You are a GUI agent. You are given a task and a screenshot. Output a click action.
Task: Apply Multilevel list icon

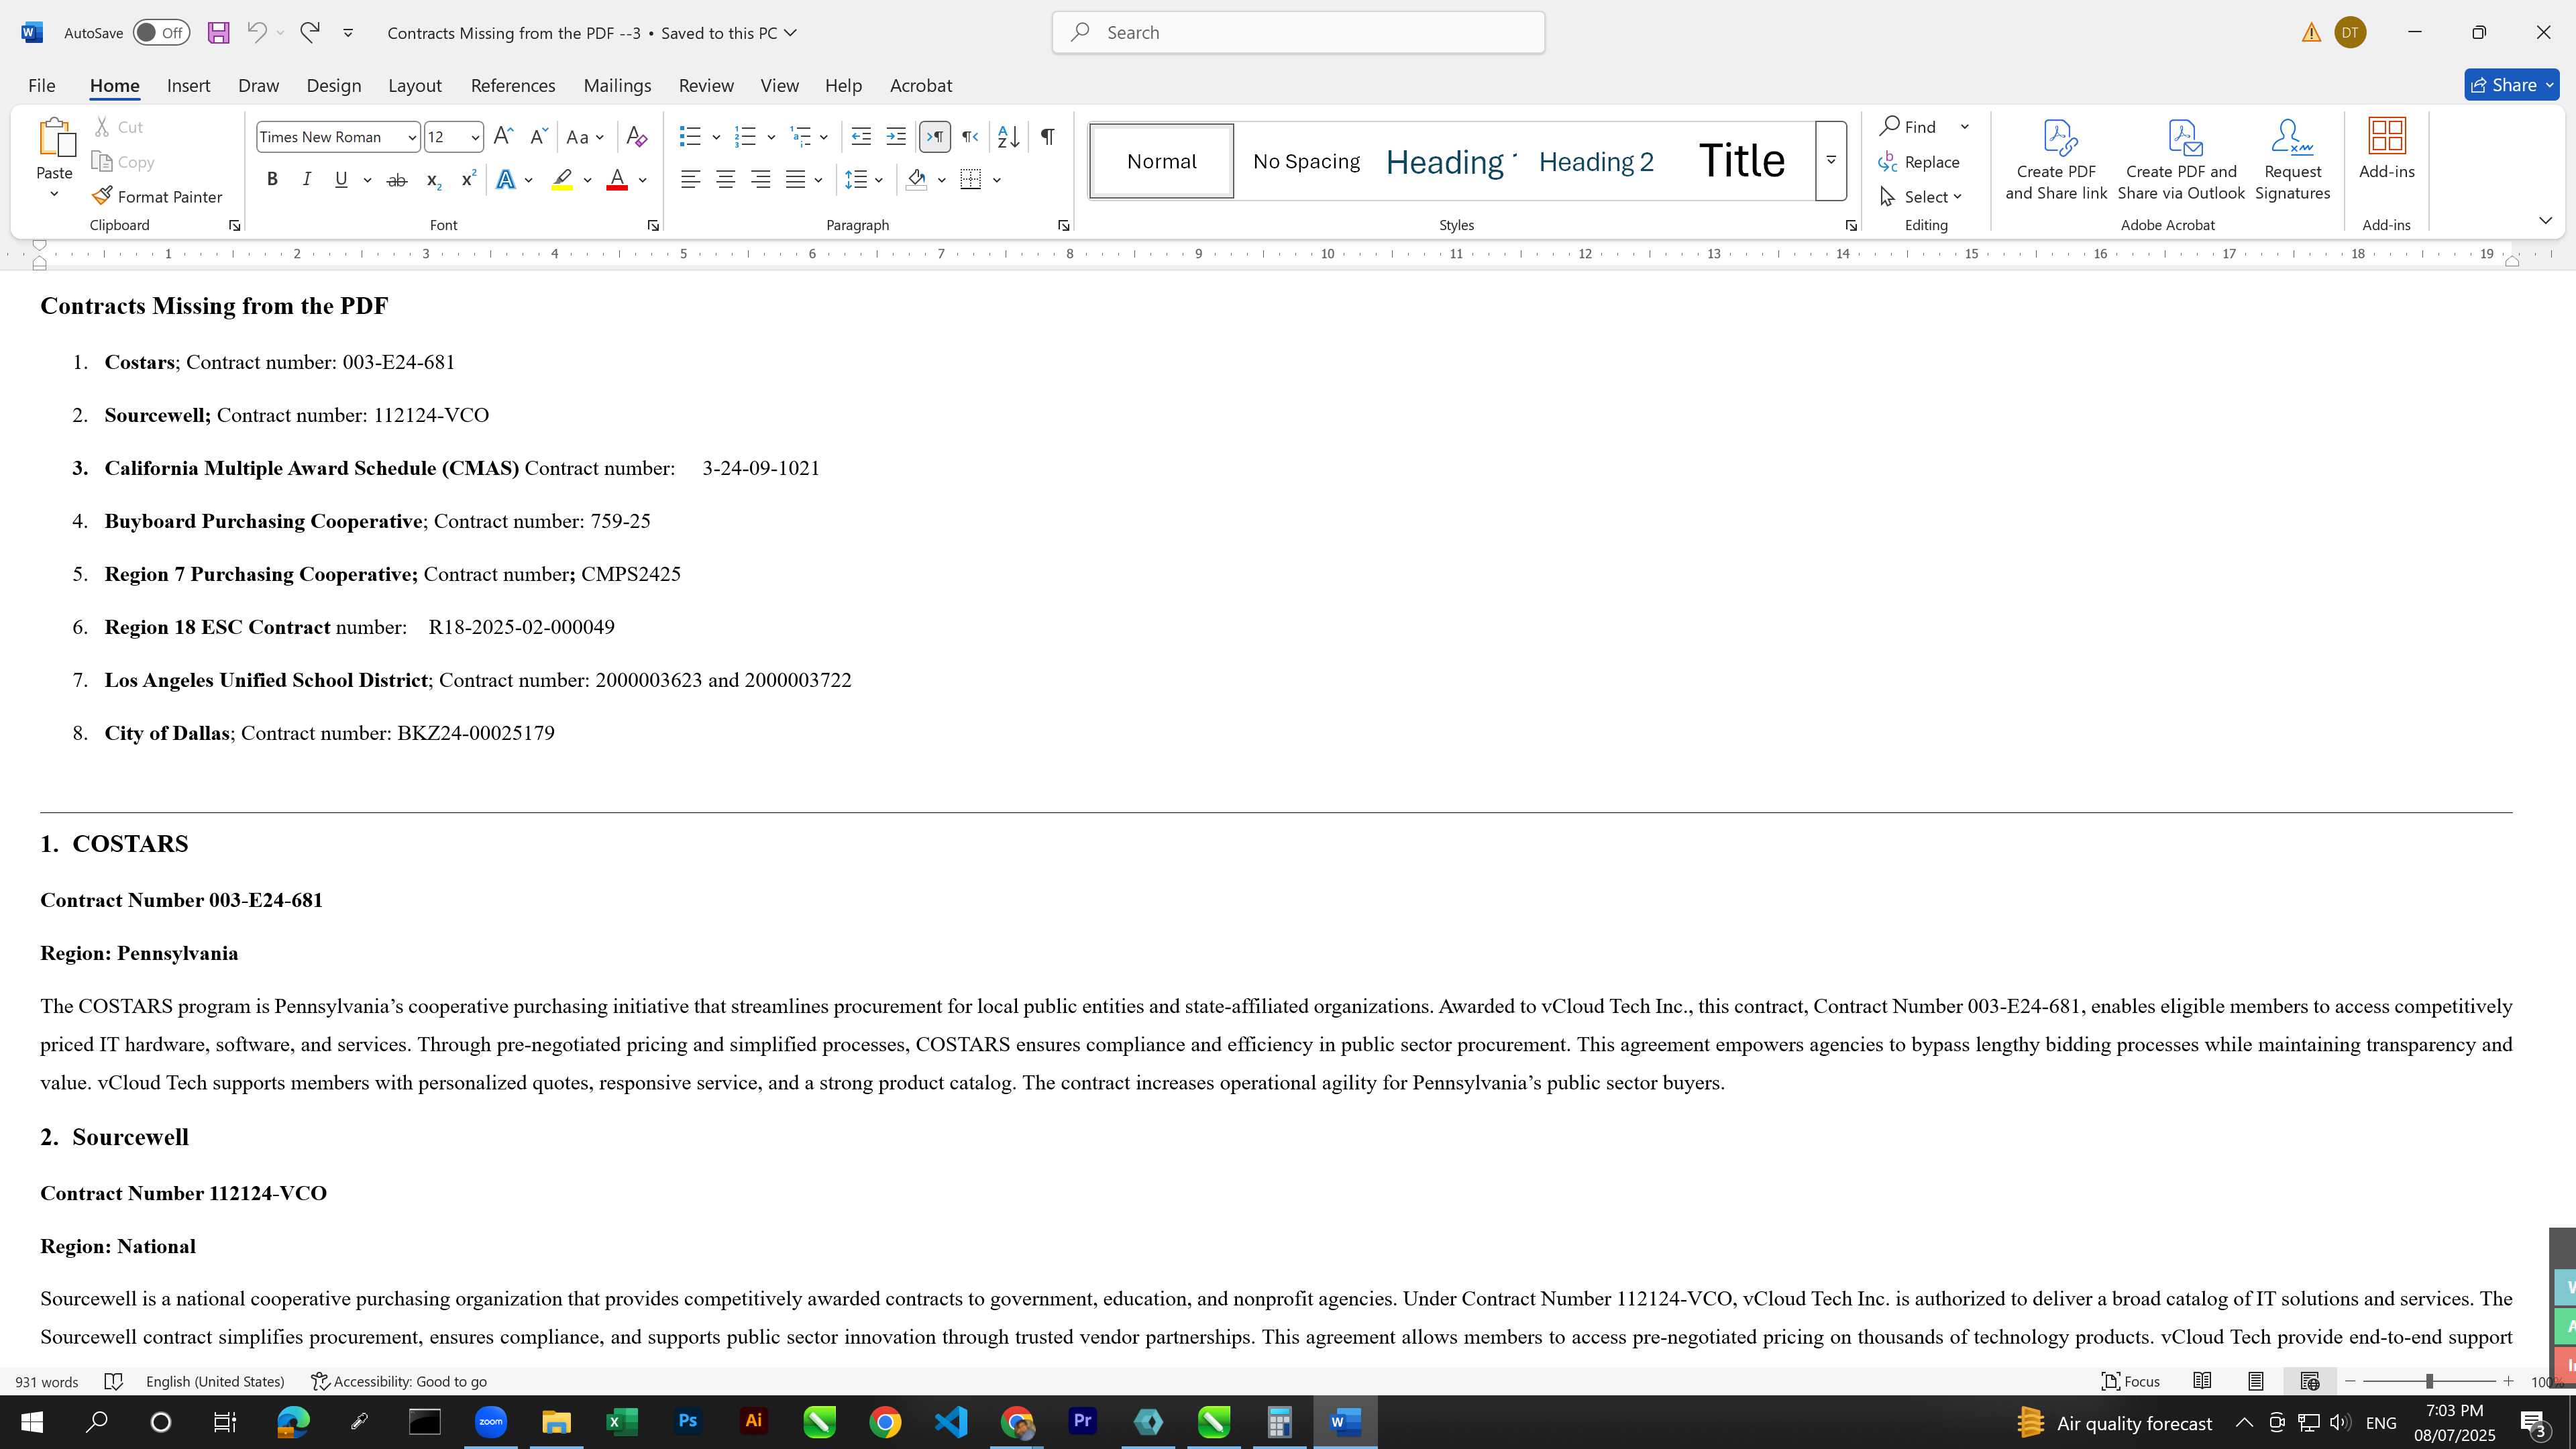800,137
